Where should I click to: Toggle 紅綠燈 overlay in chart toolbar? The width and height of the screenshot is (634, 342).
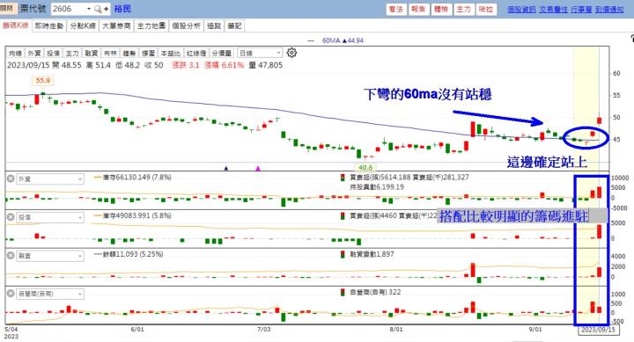196,53
